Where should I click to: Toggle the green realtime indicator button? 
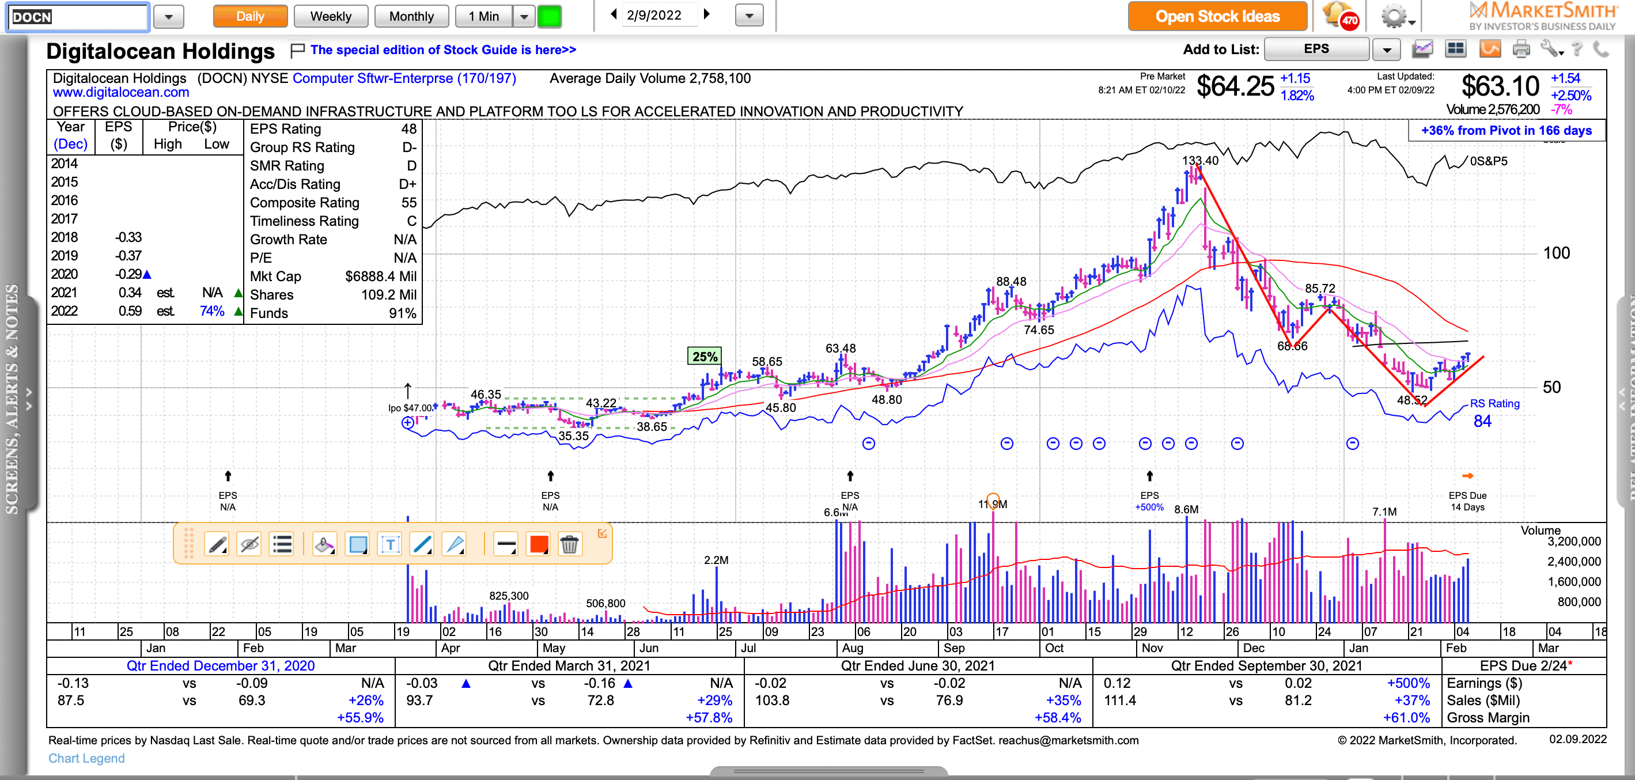[x=549, y=16]
